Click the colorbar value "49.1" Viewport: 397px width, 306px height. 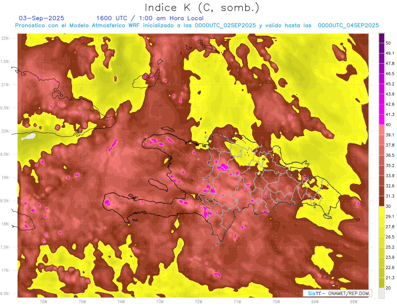pos(390,53)
